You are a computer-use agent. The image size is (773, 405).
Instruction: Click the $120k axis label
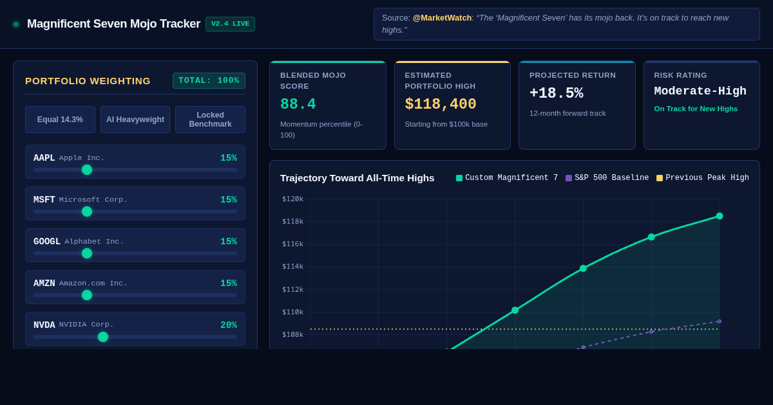point(292,199)
